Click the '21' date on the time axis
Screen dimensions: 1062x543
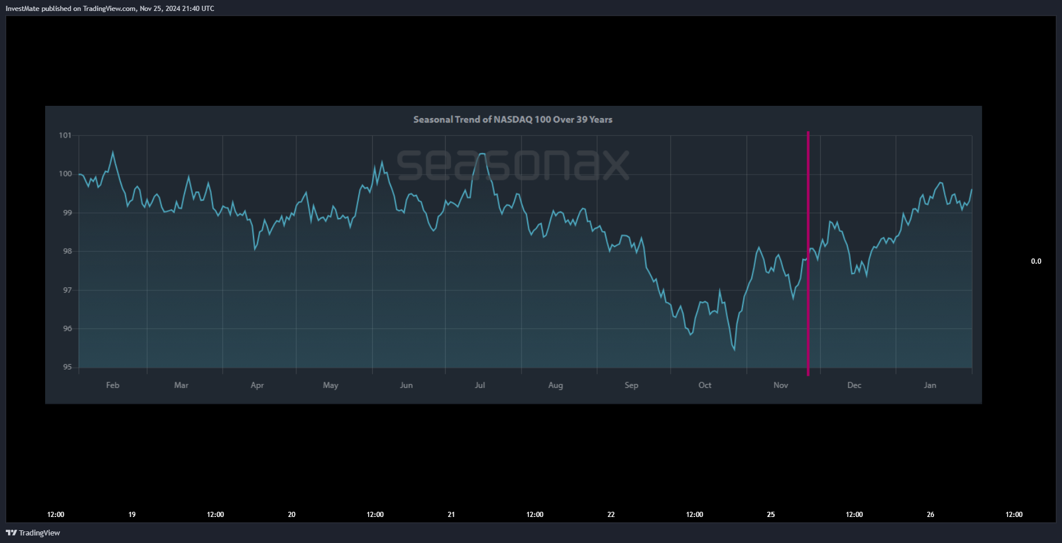pyautogui.click(x=451, y=515)
